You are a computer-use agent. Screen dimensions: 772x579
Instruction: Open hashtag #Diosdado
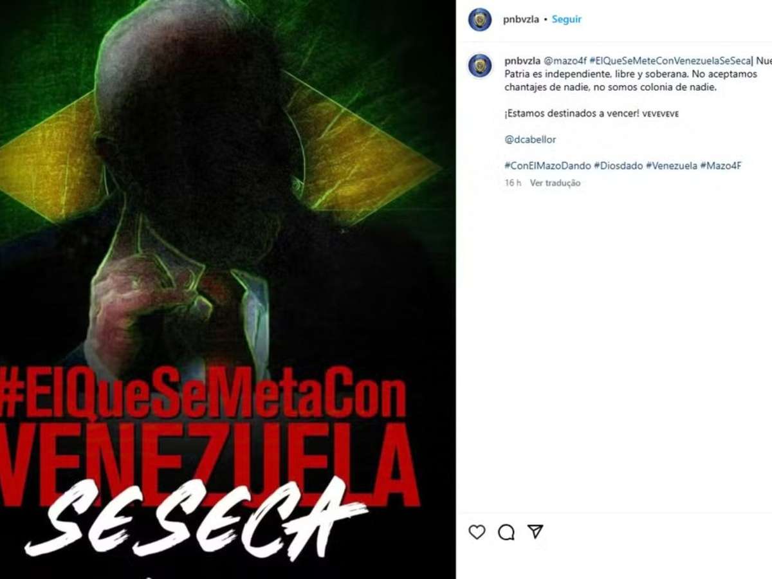pyautogui.click(x=618, y=165)
